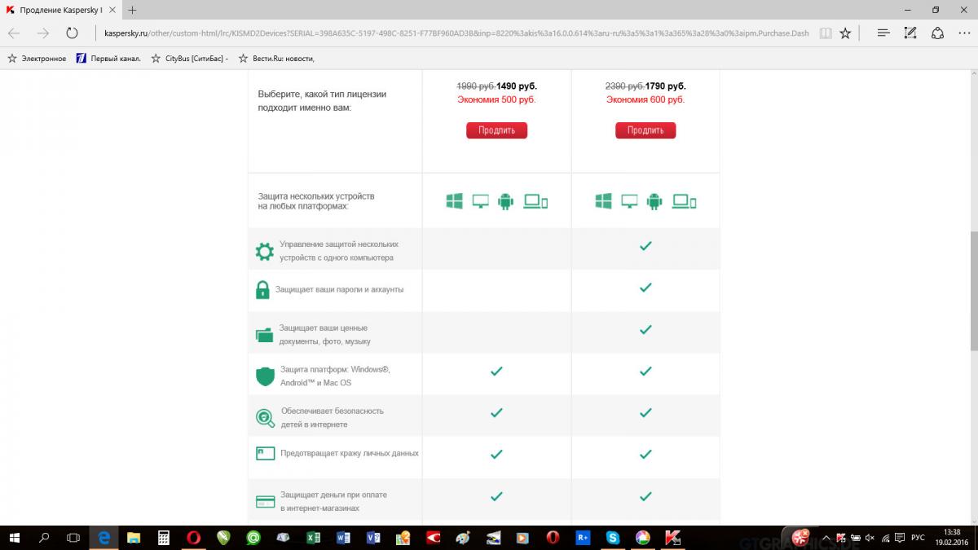Viewport: 978px width, 550px height.
Task: Click the red text 'Экономия 600 руб.'
Action: (x=645, y=99)
